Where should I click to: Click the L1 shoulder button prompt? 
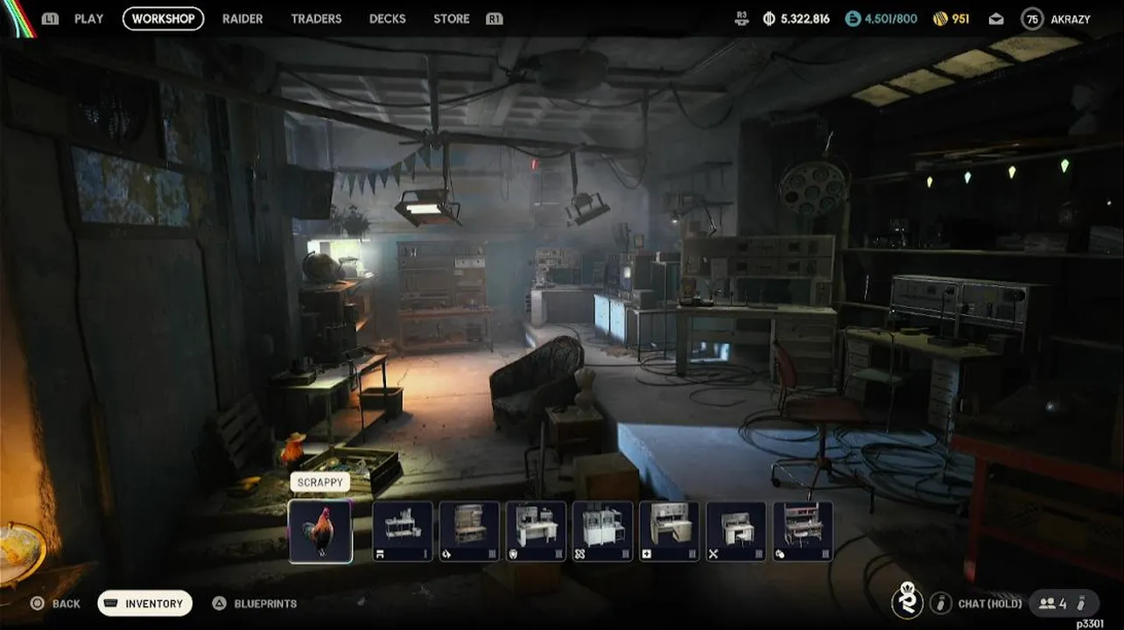(50, 18)
